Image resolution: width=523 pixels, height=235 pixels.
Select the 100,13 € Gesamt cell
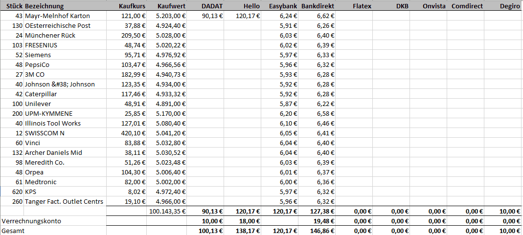click(x=205, y=231)
